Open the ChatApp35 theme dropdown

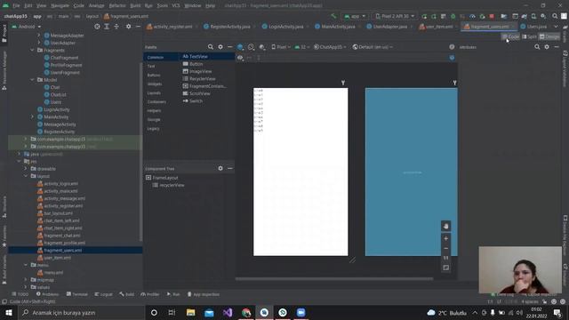click(330, 47)
